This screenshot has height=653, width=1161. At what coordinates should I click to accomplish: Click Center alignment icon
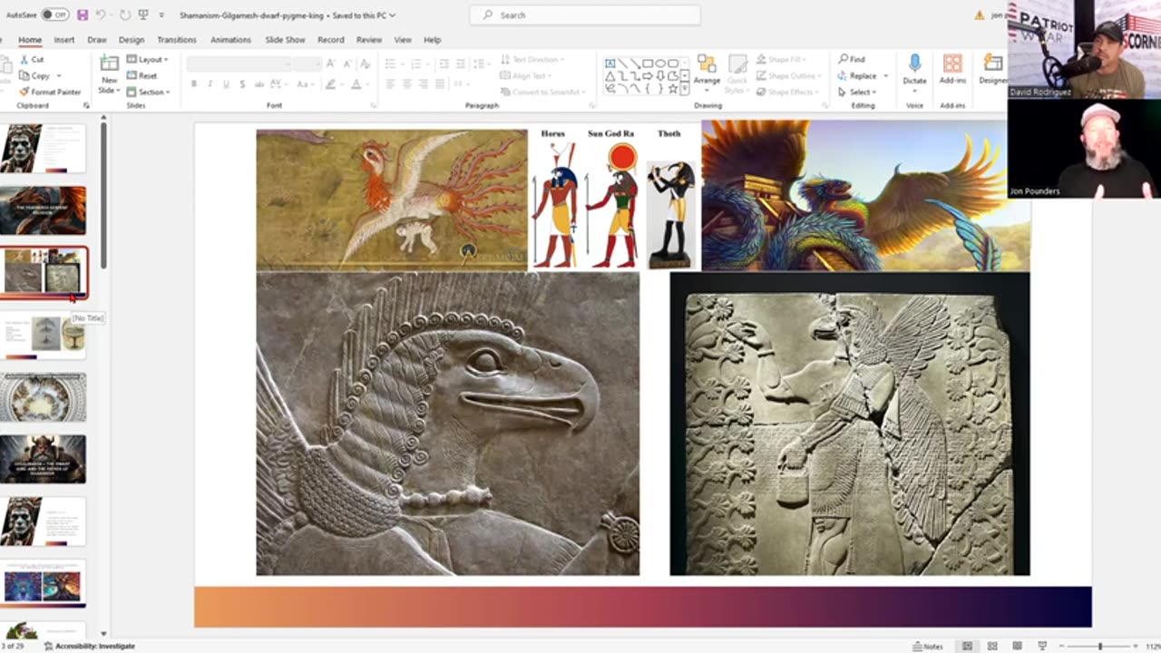tap(406, 83)
